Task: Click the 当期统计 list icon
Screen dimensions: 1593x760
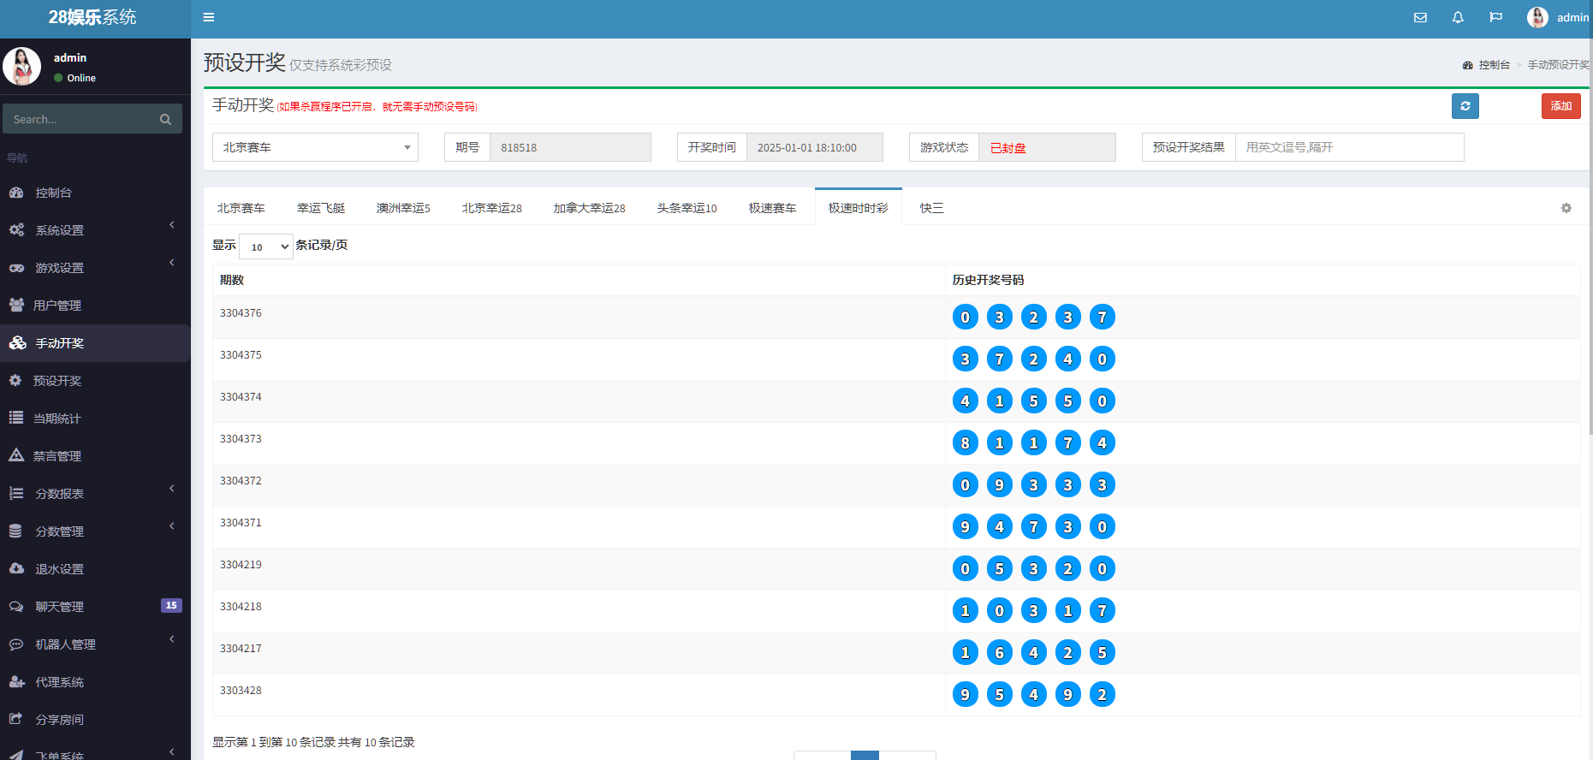Action: coord(15,419)
